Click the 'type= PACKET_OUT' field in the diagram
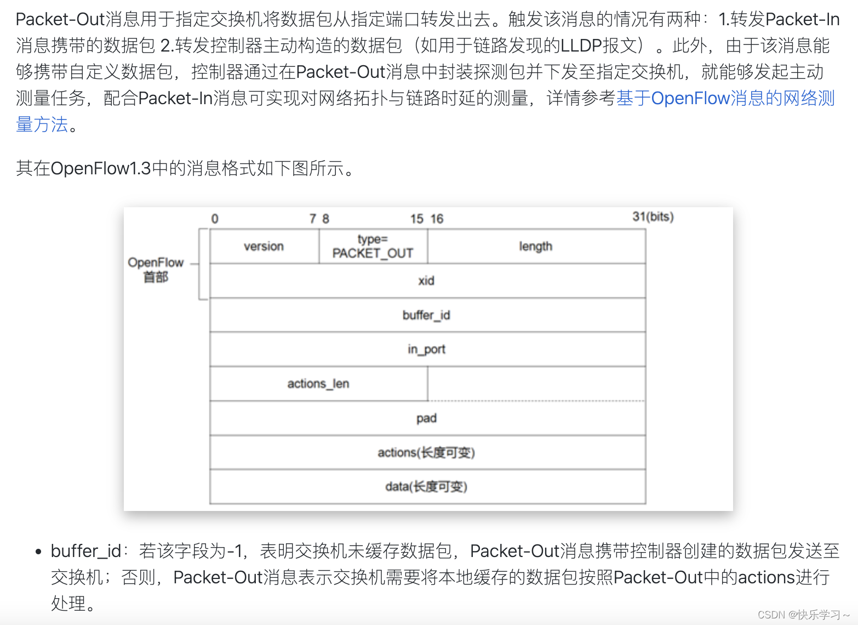This screenshot has width=858, height=625. [373, 247]
